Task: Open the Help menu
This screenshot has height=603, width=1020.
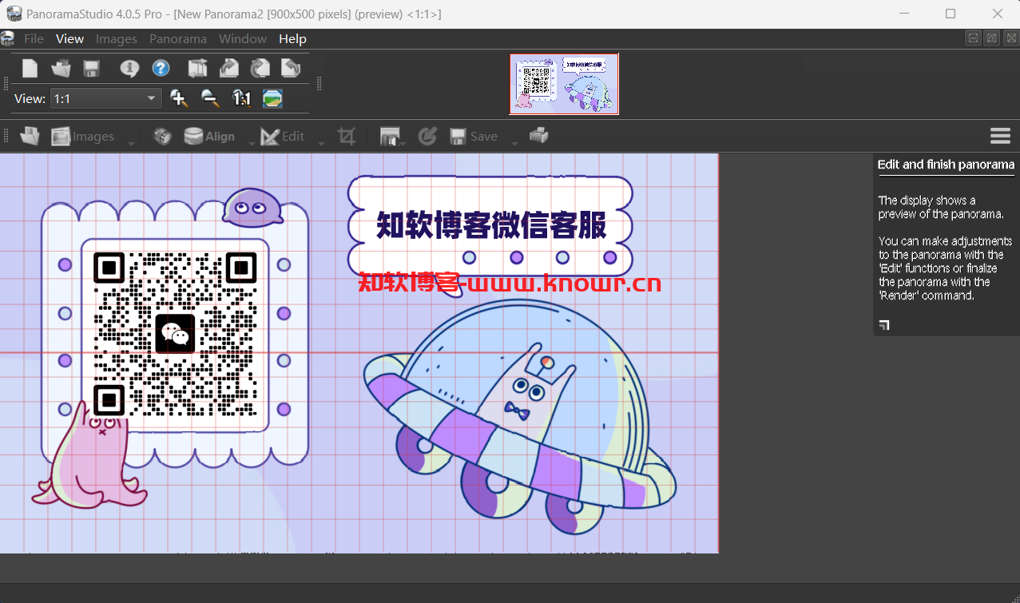Action: pos(292,38)
